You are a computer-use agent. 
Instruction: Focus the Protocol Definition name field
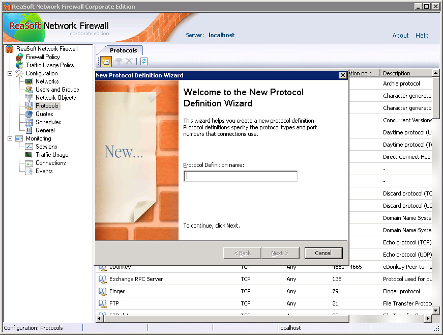[241, 176]
